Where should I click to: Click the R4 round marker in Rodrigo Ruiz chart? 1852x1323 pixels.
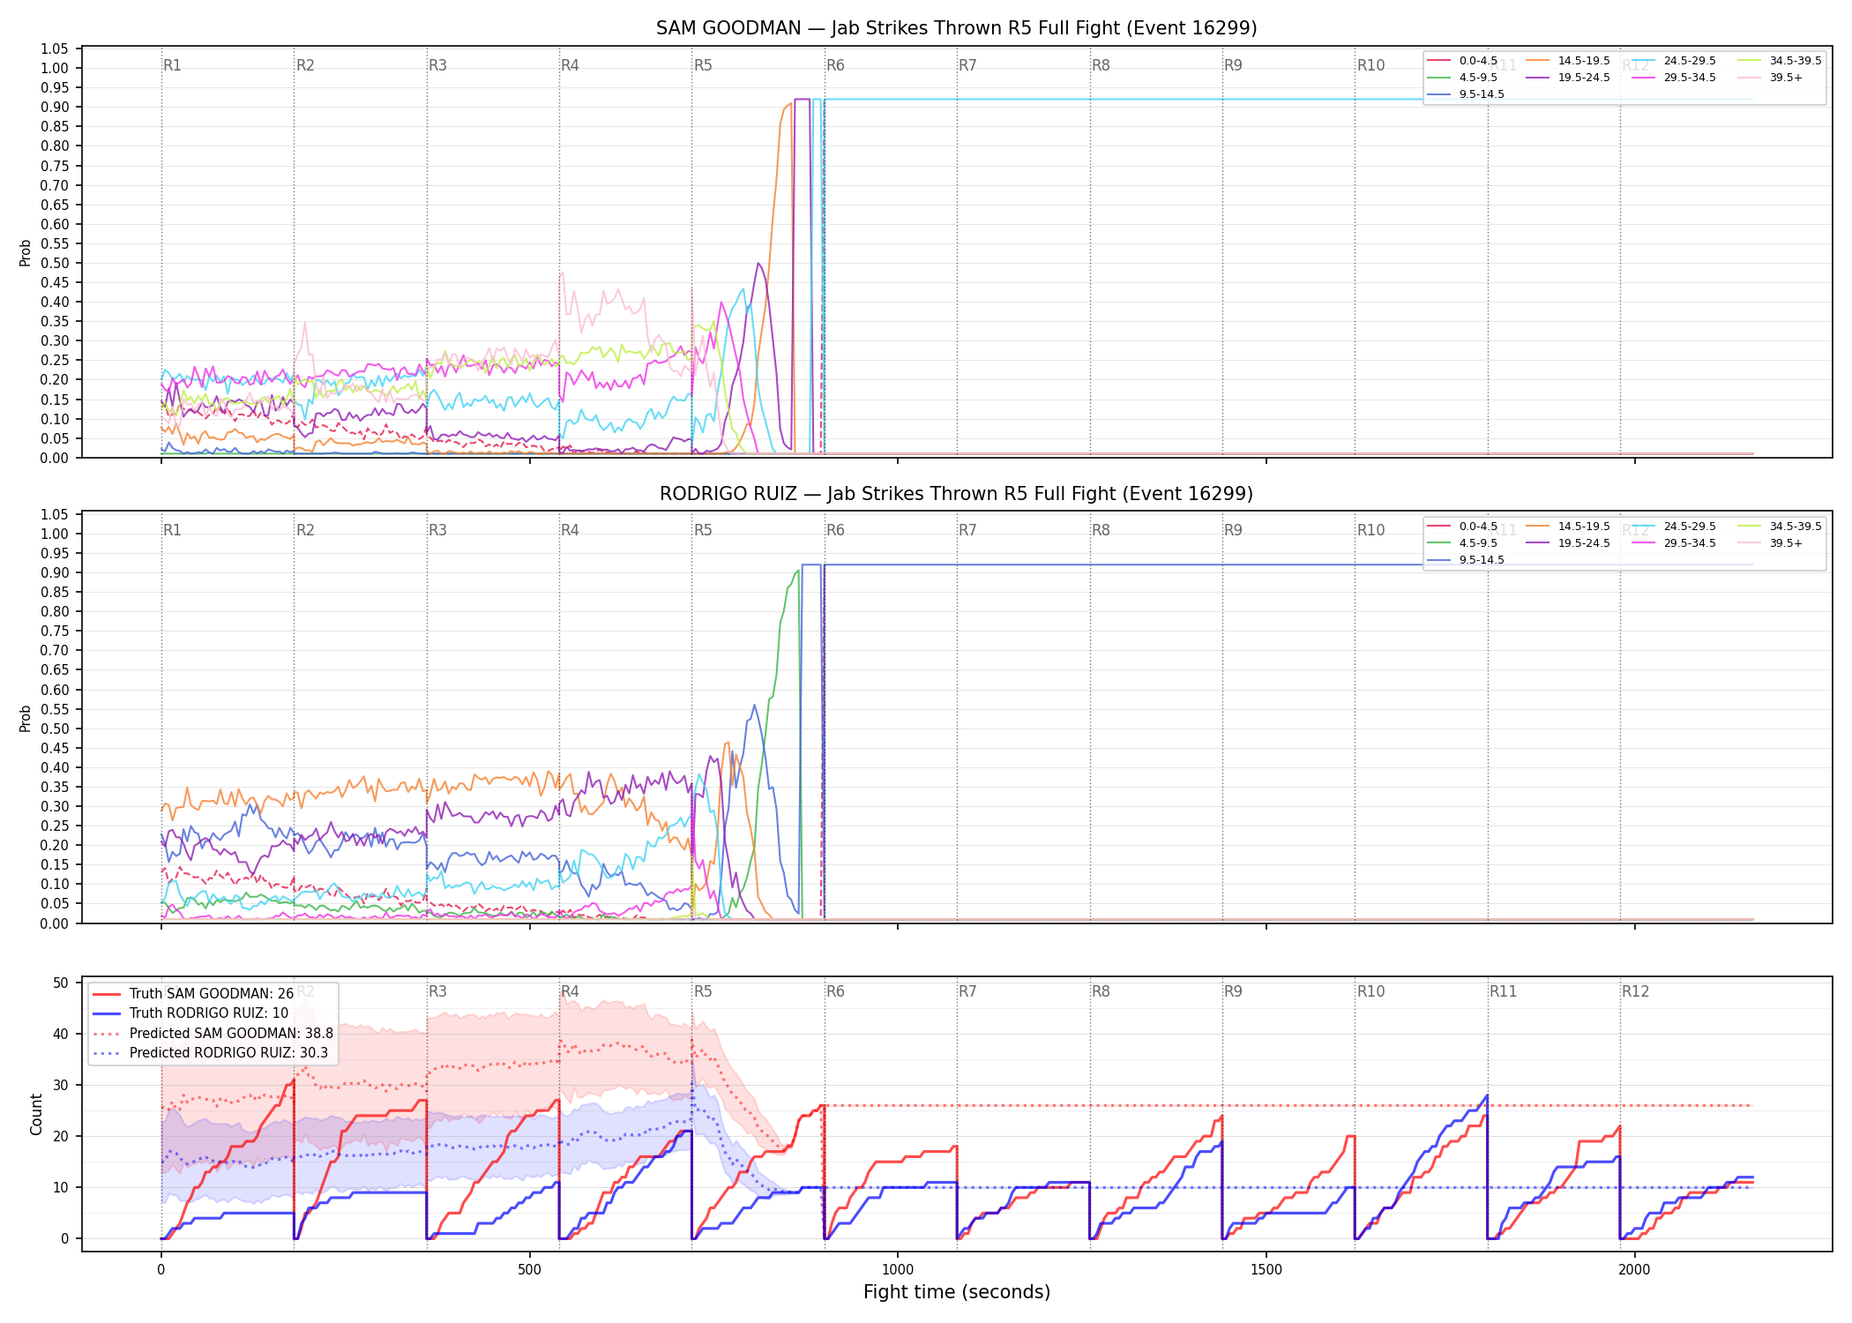(571, 530)
